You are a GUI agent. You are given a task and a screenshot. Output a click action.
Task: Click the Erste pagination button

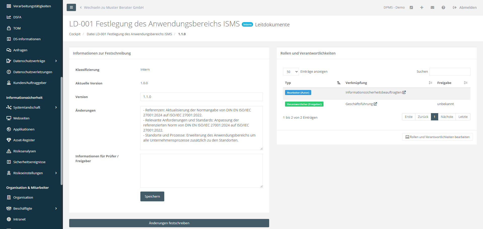coord(409,117)
